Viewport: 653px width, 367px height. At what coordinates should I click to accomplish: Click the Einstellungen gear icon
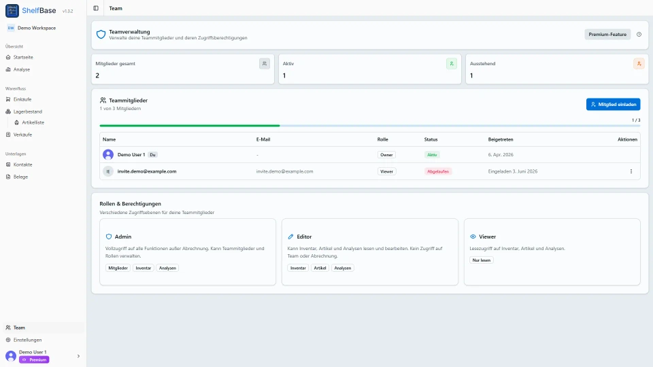click(x=8, y=340)
